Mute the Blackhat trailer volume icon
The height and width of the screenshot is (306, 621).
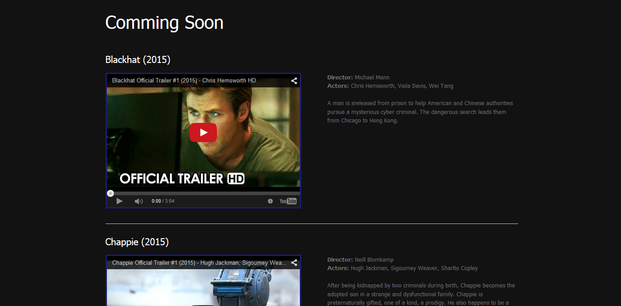[138, 201]
